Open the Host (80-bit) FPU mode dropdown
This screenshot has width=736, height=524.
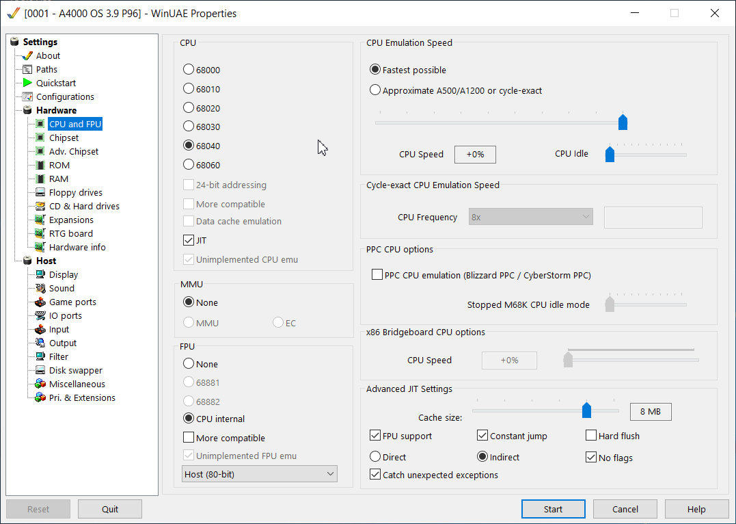coord(260,473)
